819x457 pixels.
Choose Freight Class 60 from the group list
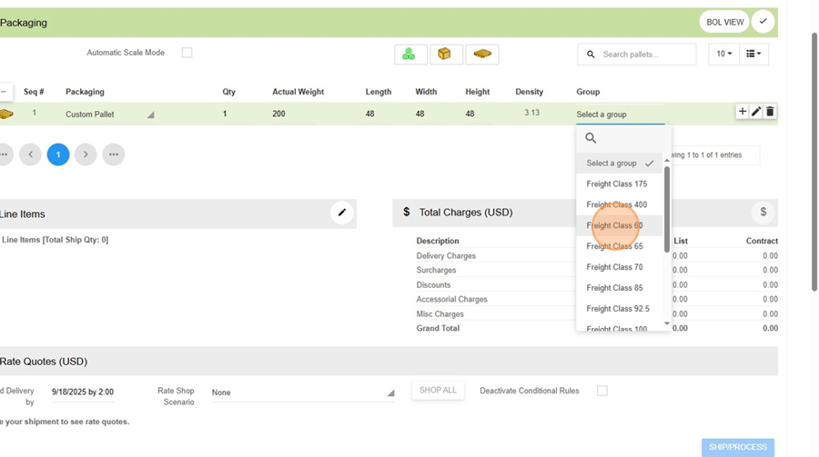click(614, 225)
